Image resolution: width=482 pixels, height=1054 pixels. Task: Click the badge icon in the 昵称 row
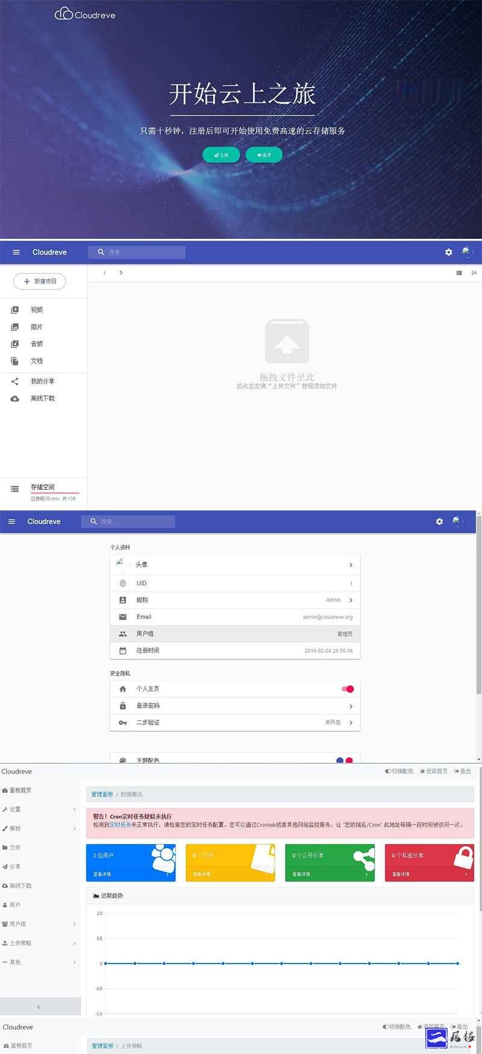click(x=123, y=600)
